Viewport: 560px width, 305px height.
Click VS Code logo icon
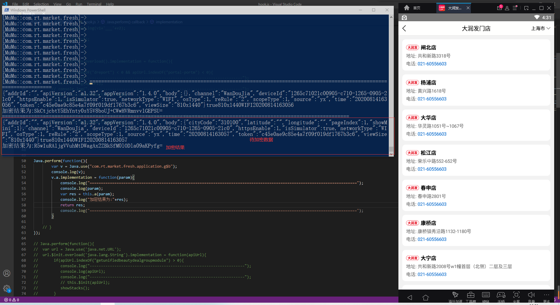coord(5,4)
